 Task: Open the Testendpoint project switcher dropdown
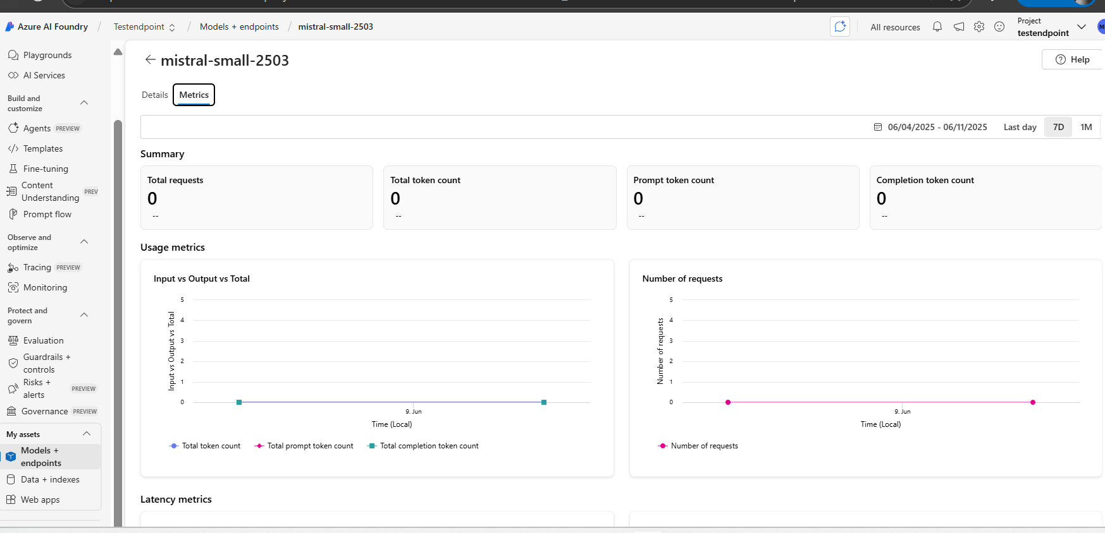click(145, 27)
